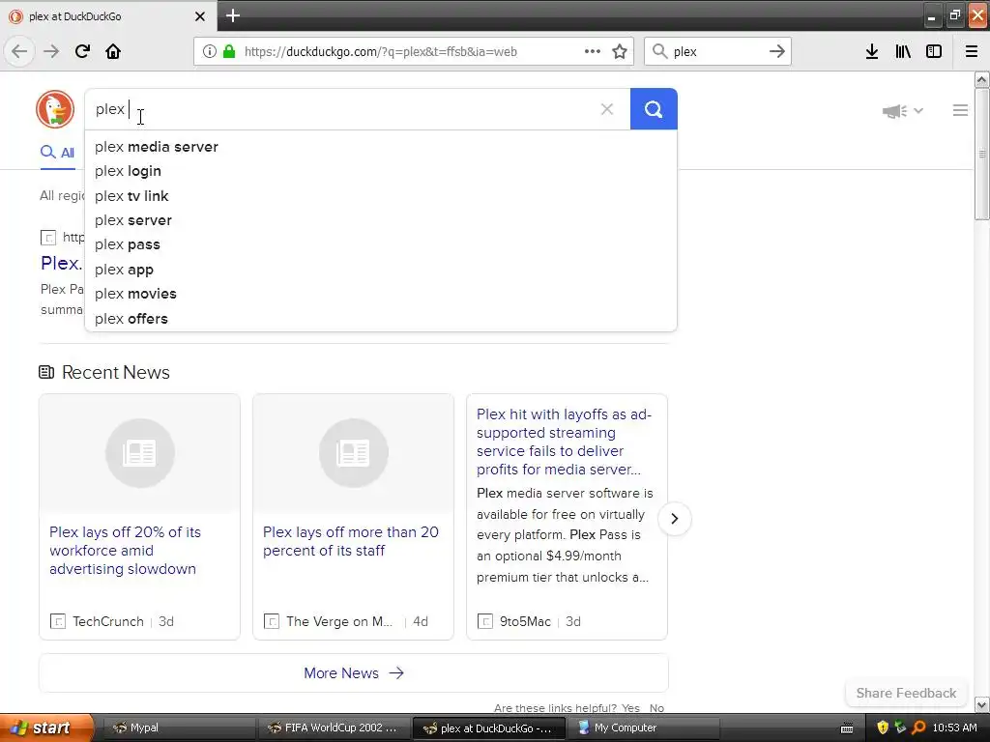Switch to Mypal taskbar window
Viewport: 990px width, 742px height.
[x=177, y=728]
